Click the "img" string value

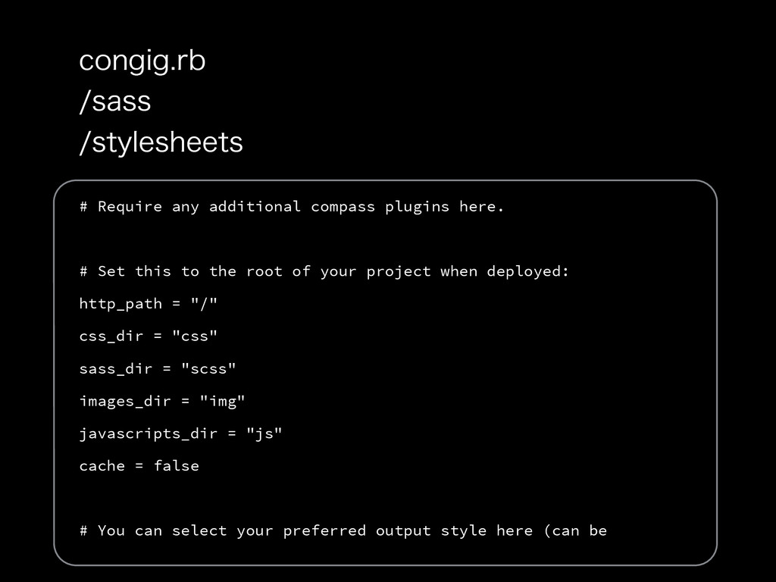coord(223,402)
